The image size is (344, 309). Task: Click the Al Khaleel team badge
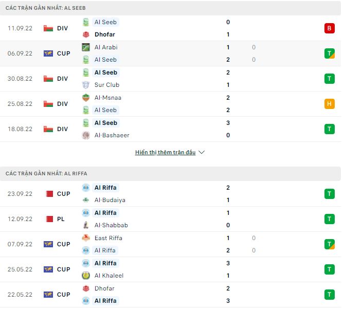(x=86, y=276)
